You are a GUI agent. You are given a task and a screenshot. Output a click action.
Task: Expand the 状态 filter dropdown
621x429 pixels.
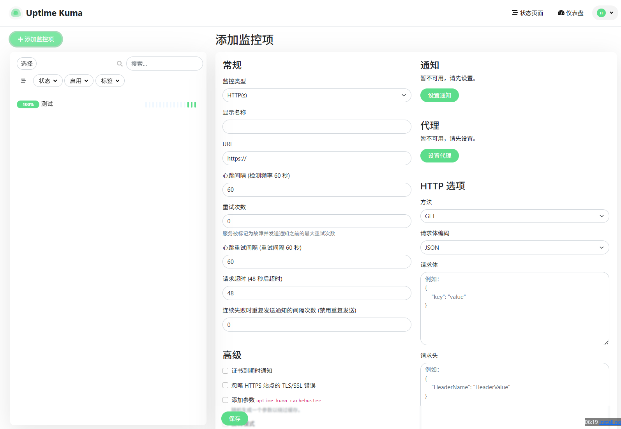click(x=48, y=81)
